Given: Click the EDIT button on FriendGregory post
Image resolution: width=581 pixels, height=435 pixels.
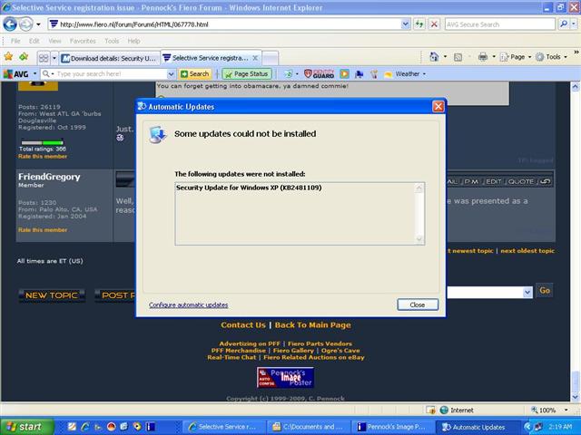Looking at the screenshot, I should [x=494, y=181].
